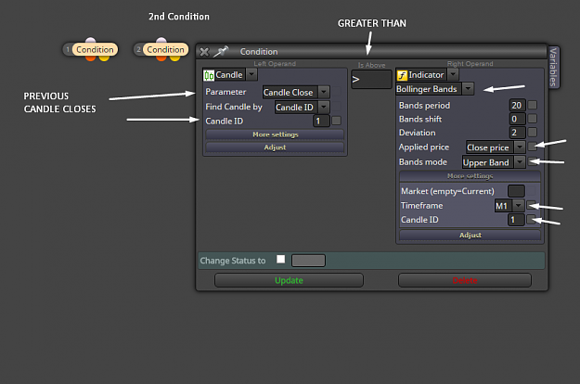Toggle checkbox beside Applied price
The image size is (580, 384).
pyautogui.click(x=533, y=147)
